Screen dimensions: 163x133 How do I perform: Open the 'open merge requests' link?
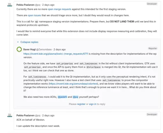60,9
